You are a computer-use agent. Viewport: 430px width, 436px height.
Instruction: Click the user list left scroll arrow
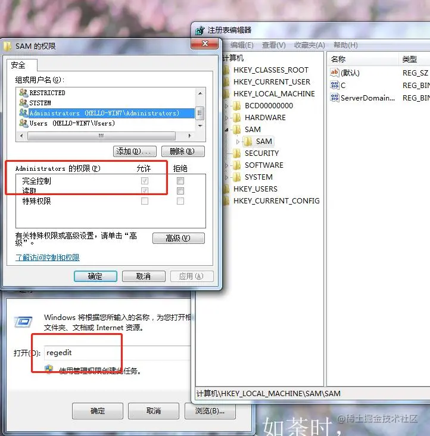pyautogui.click(x=21, y=136)
